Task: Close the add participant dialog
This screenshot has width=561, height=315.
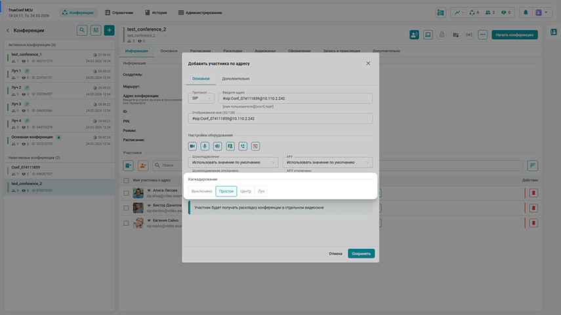Action: (368, 64)
